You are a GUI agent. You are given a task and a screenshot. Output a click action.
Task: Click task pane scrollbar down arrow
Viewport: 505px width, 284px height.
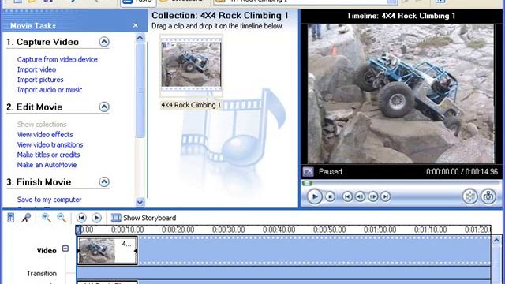[x=140, y=202]
